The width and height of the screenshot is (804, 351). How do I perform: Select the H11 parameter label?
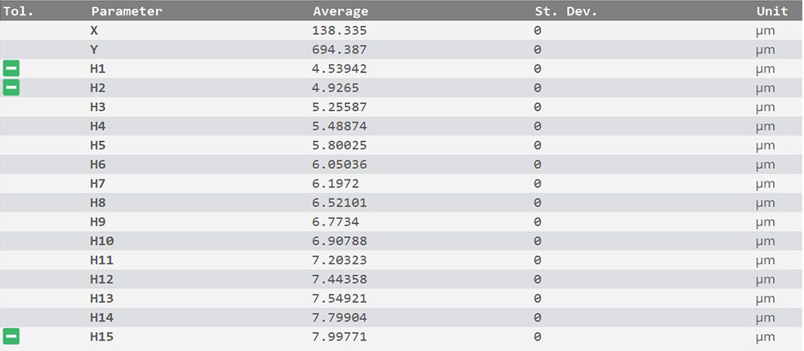[x=102, y=260]
